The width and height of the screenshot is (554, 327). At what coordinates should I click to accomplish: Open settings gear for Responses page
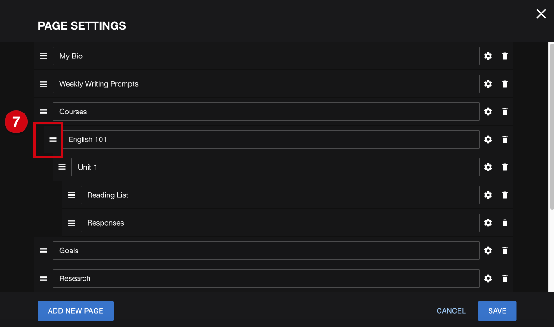pos(488,223)
